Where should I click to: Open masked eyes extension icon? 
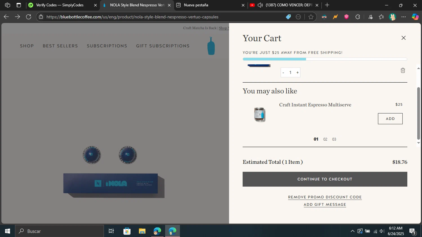point(324,17)
